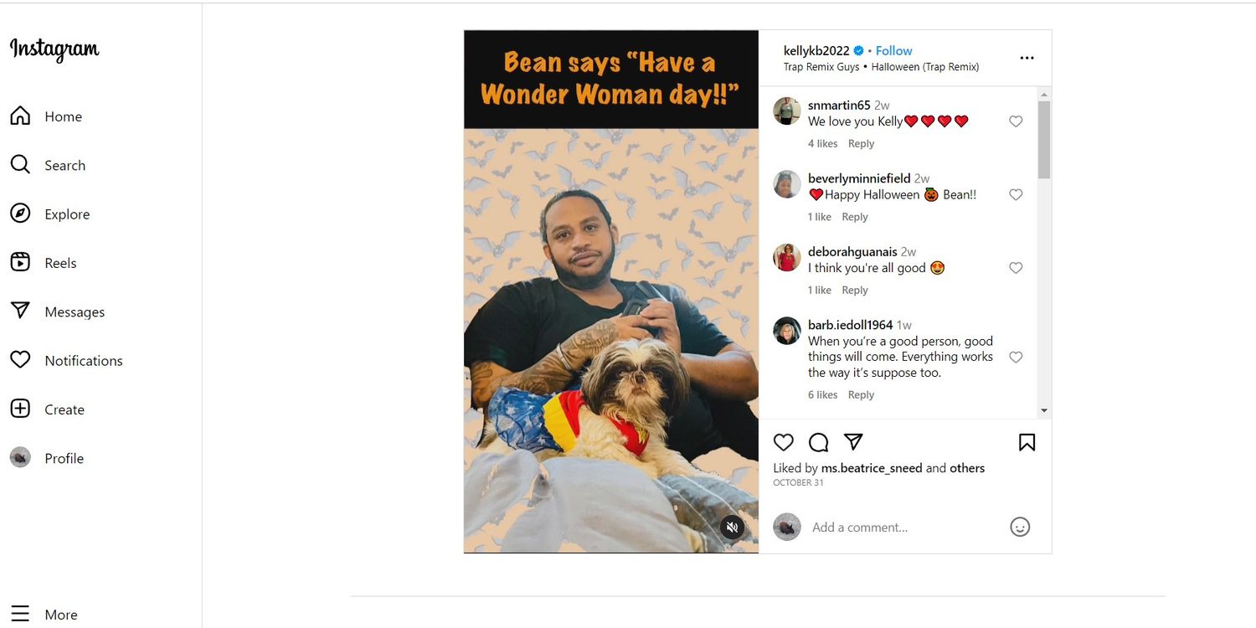
Task: Like snmartin65's comment
Action: 1016,121
